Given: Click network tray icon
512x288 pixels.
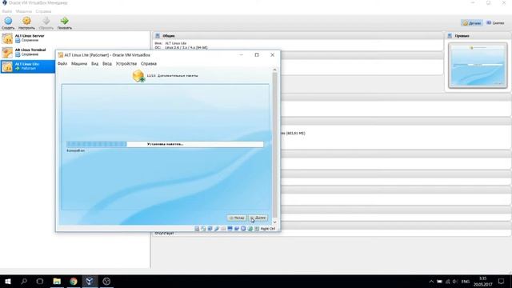Looking at the screenshot, I should tap(447, 282).
